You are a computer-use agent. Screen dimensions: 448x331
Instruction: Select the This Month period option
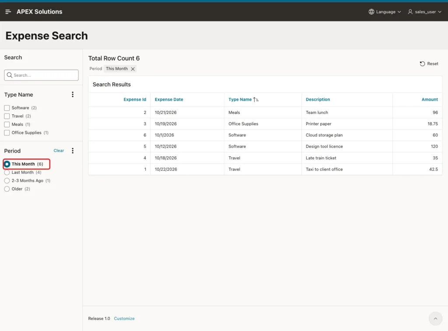click(7, 164)
